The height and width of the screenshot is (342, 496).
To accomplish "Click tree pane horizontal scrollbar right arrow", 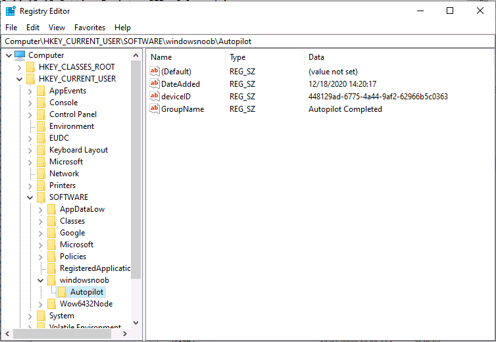I will point(125,333).
